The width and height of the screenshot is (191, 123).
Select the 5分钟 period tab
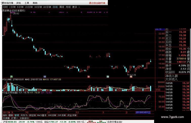[x=20, y=7]
